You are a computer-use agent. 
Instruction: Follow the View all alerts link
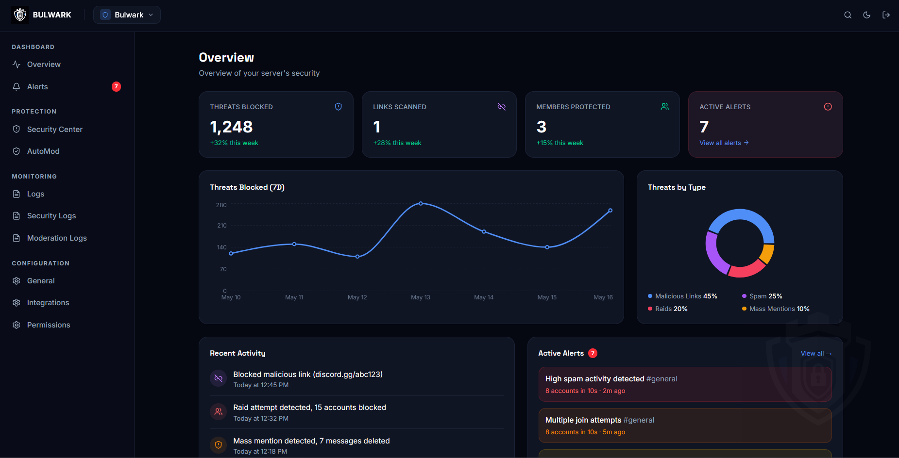click(x=724, y=143)
